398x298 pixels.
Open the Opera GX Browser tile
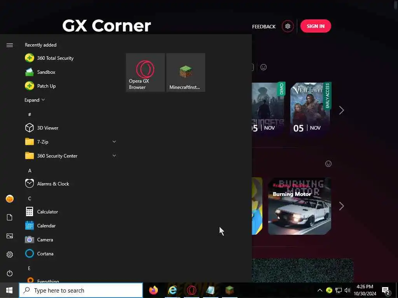145,73
